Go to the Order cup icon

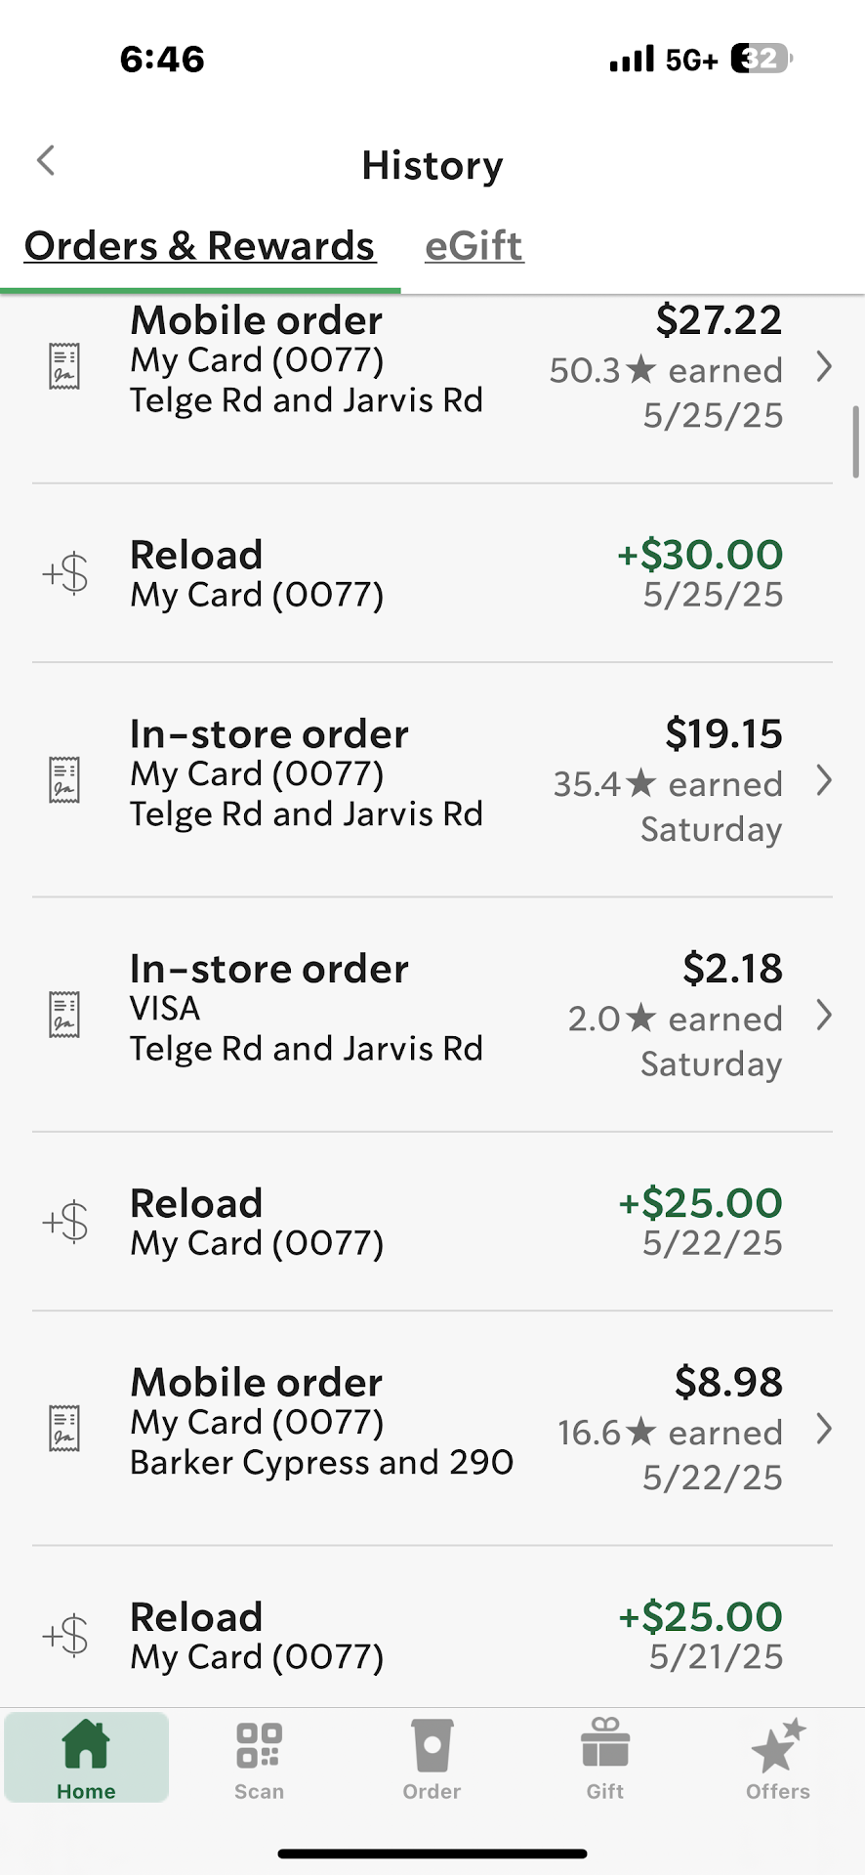pyautogui.click(x=432, y=1760)
